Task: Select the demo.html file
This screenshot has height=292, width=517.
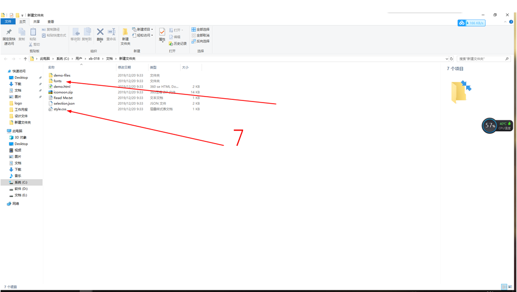Action: (x=62, y=87)
